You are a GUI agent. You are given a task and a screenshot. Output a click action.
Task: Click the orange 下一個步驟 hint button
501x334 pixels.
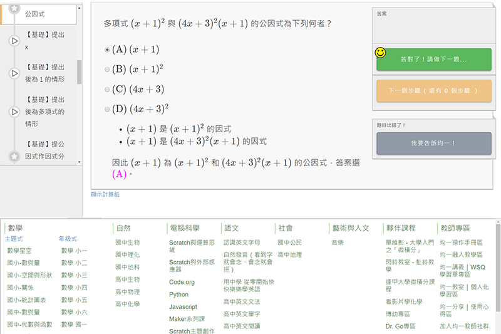pyautogui.click(x=434, y=91)
